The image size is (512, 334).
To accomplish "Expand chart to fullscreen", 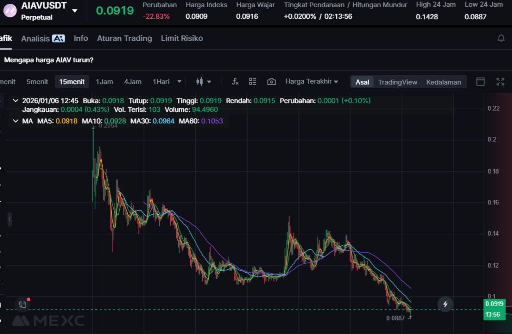I will click(x=500, y=82).
